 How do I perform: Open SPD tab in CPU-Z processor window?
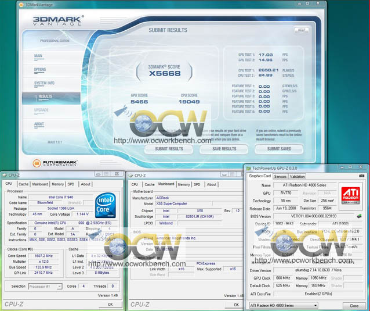pyautogui.click(x=71, y=184)
